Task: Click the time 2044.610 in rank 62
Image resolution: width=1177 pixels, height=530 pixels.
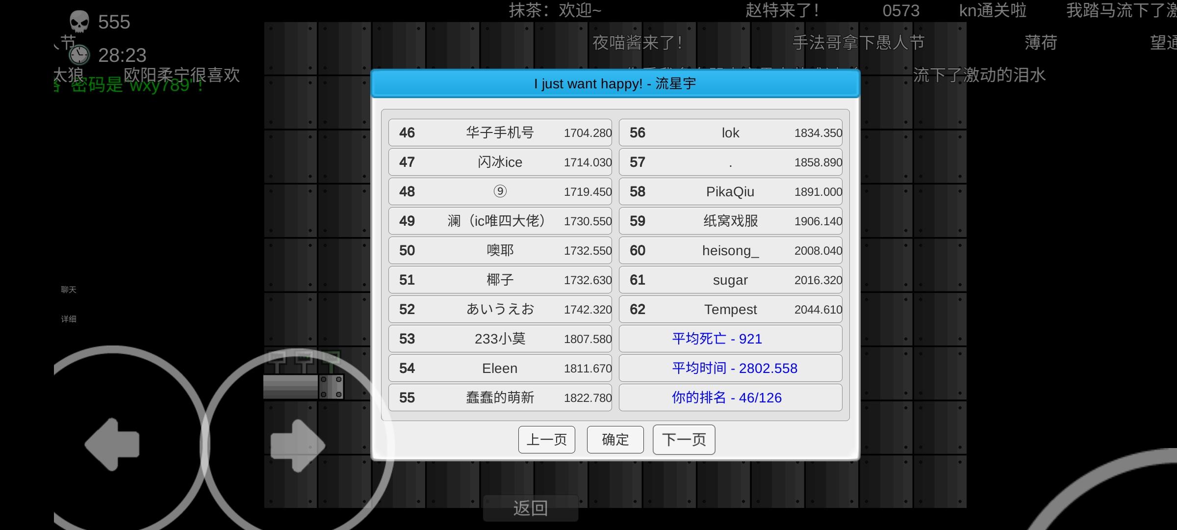Action: coord(818,310)
